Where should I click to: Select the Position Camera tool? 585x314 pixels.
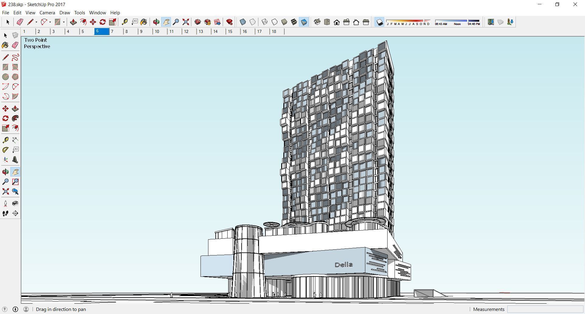pos(5,204)
